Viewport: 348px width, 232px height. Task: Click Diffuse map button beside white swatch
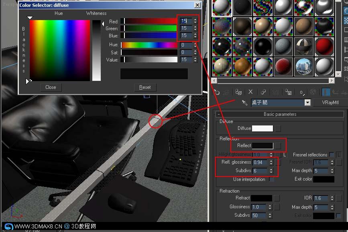click(x=278, y=128)
